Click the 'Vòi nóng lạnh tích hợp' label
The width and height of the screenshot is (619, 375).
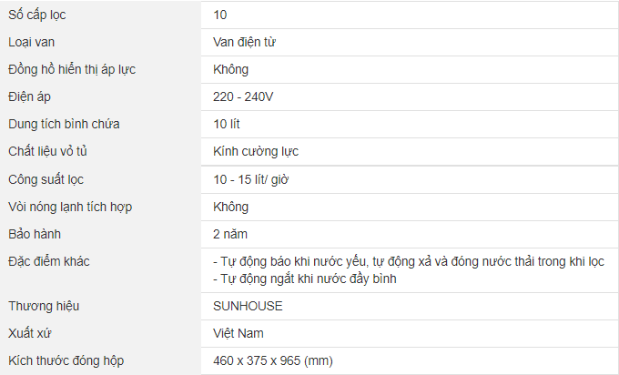[70, 207]
